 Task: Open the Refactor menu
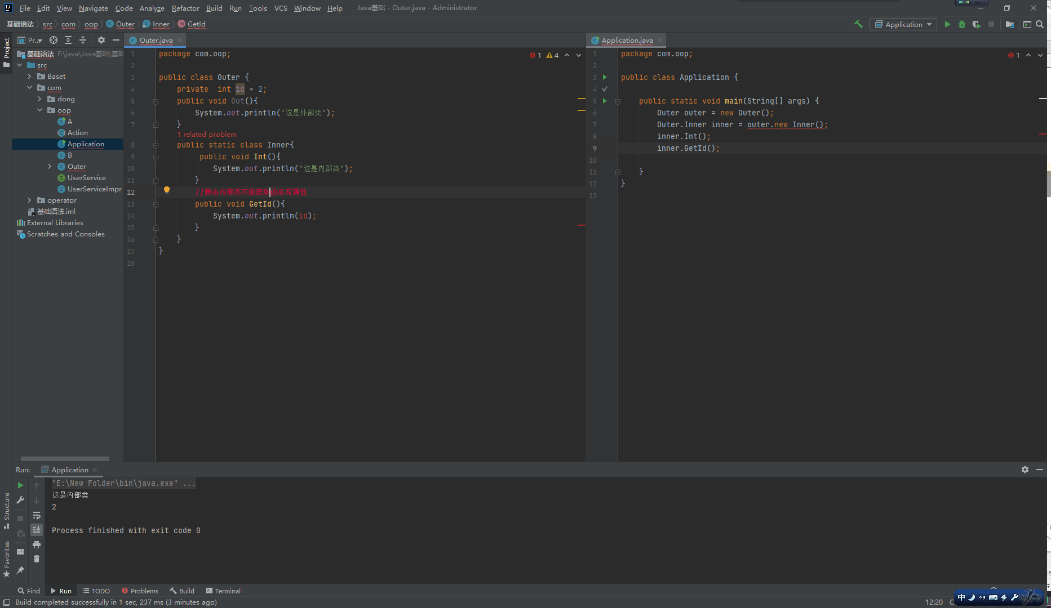185,8
